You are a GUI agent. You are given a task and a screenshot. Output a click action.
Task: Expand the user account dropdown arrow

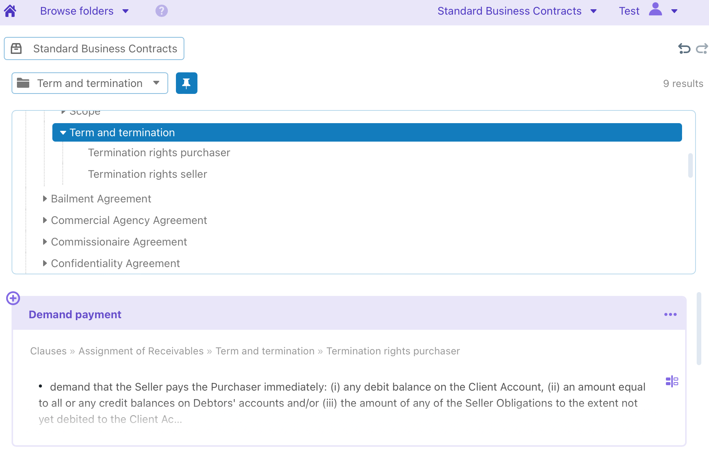pos(674,11)
